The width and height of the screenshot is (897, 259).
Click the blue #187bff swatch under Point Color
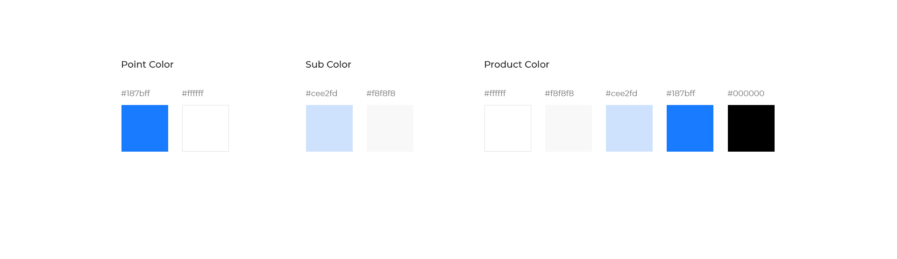pyautogui.click(x=145, y=128)
